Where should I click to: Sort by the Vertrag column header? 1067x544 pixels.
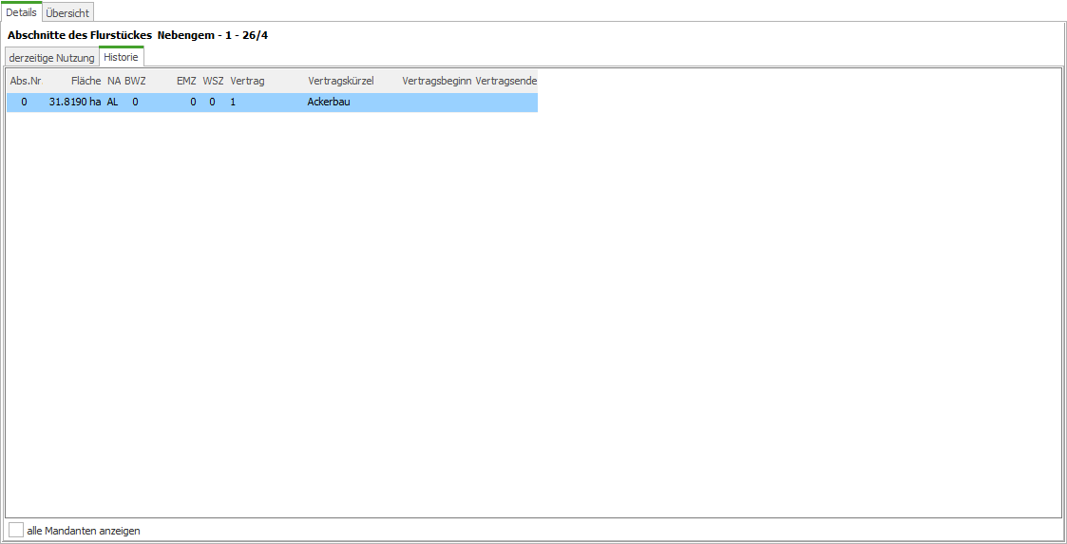point(247,81)
